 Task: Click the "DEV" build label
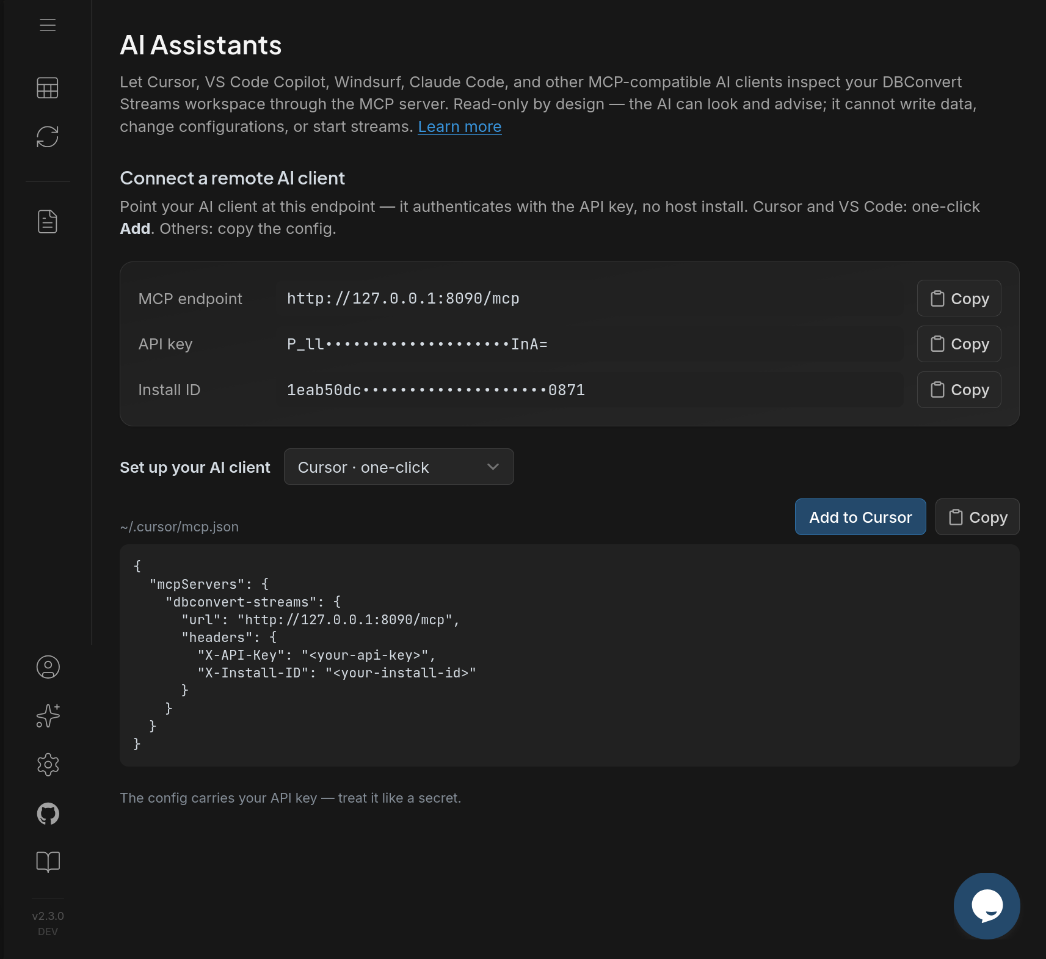coord(48,932)
